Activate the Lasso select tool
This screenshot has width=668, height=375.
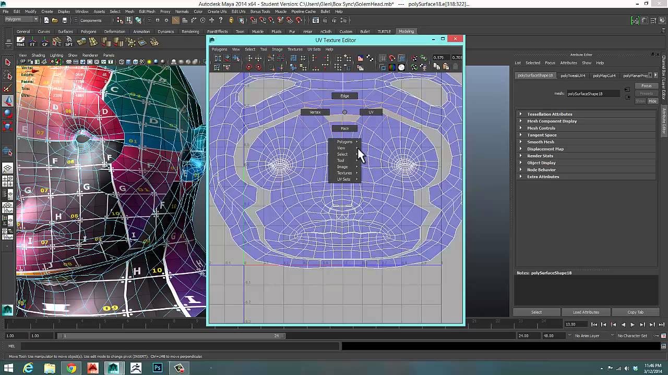click(7, 76)
